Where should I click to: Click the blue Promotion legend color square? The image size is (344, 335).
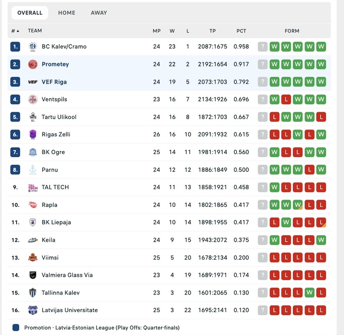click(16, 328)
